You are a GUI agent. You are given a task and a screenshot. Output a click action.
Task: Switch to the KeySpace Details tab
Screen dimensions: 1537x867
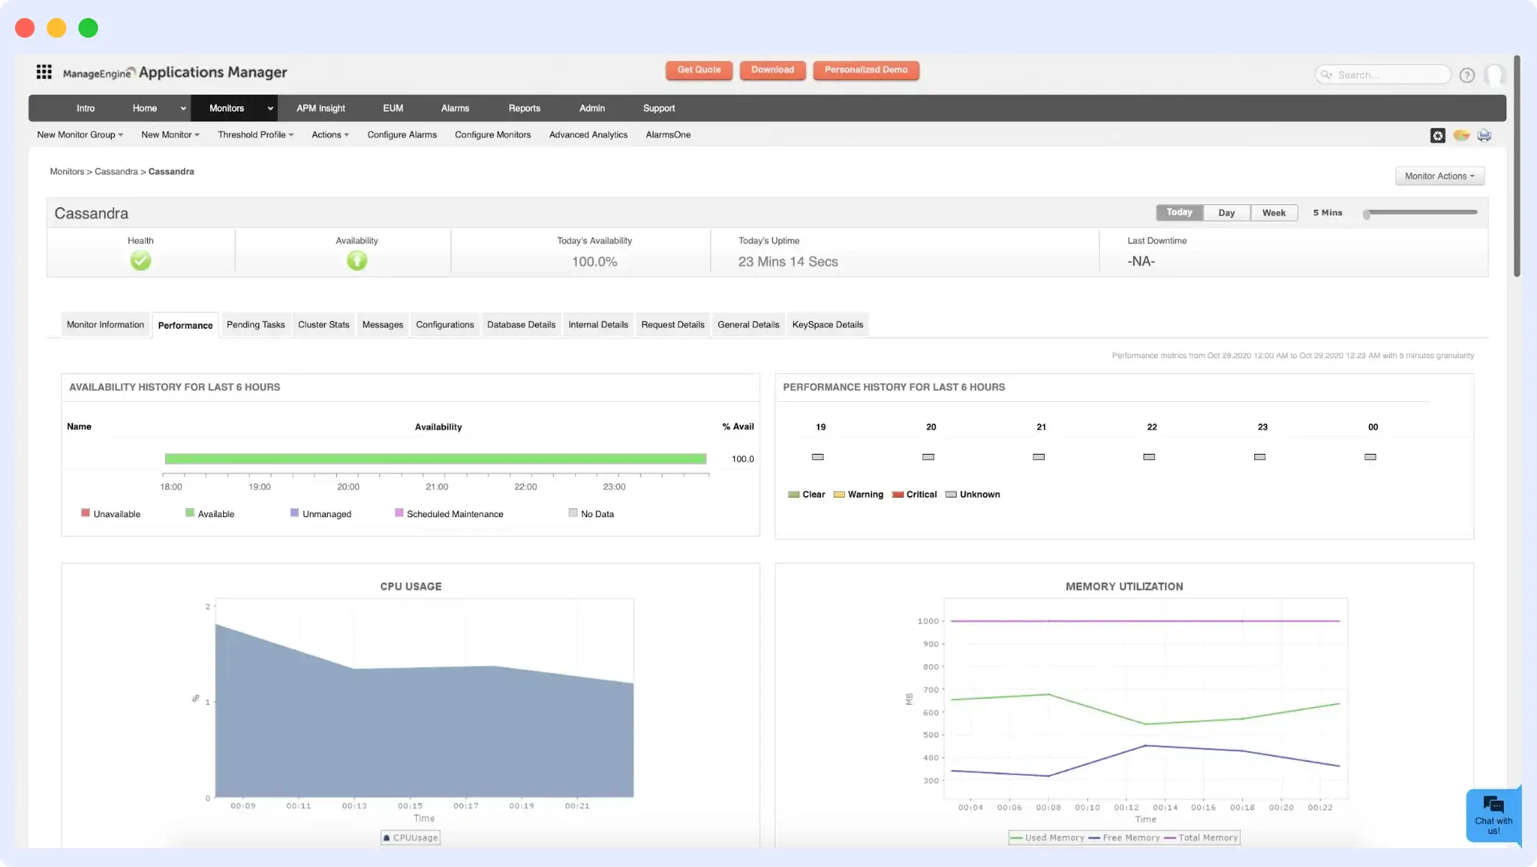(x=827, y=324)
